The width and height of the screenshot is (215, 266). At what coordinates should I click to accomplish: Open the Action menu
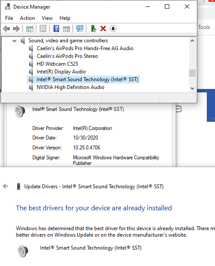[27, 18]
